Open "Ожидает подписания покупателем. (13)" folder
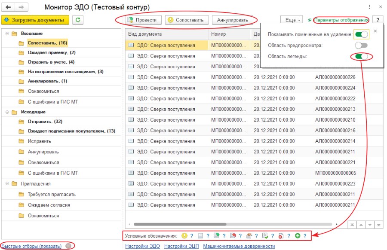Viewport: 387px width, 250px height. click(x=71, y=131)
